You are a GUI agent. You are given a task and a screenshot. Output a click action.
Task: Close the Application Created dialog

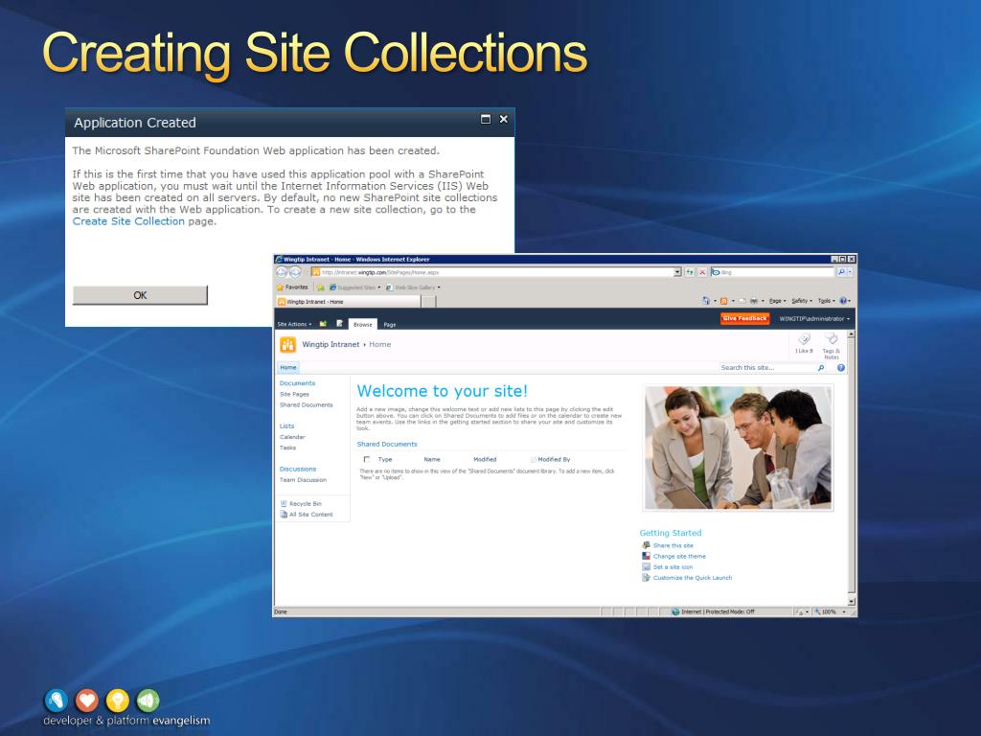[x=504, y=119]
